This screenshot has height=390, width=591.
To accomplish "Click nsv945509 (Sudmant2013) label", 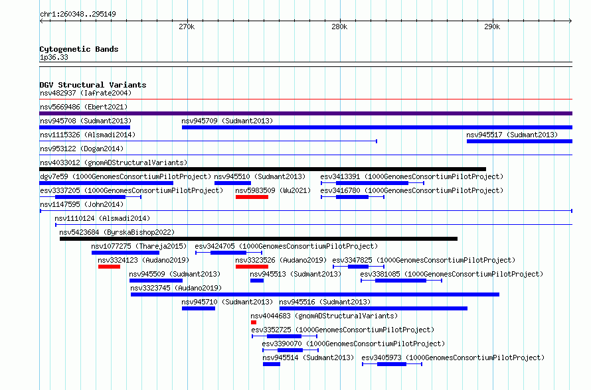I will 175,274.
